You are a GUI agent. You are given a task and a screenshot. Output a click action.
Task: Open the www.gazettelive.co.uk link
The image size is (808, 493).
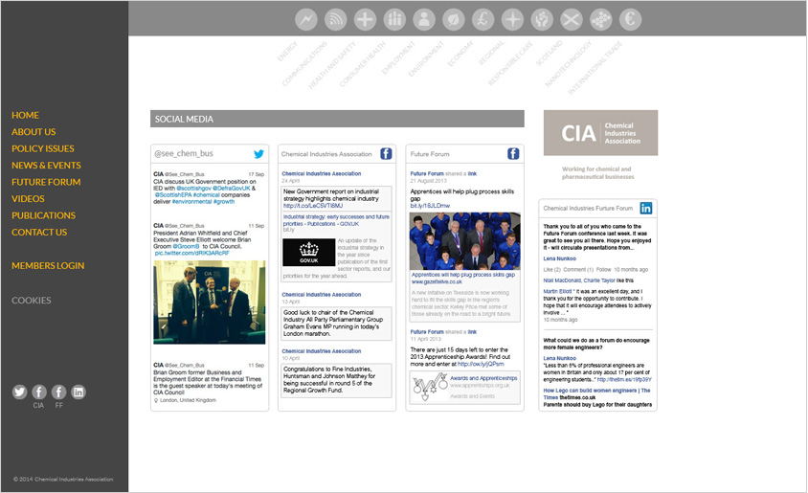point(437,281)
